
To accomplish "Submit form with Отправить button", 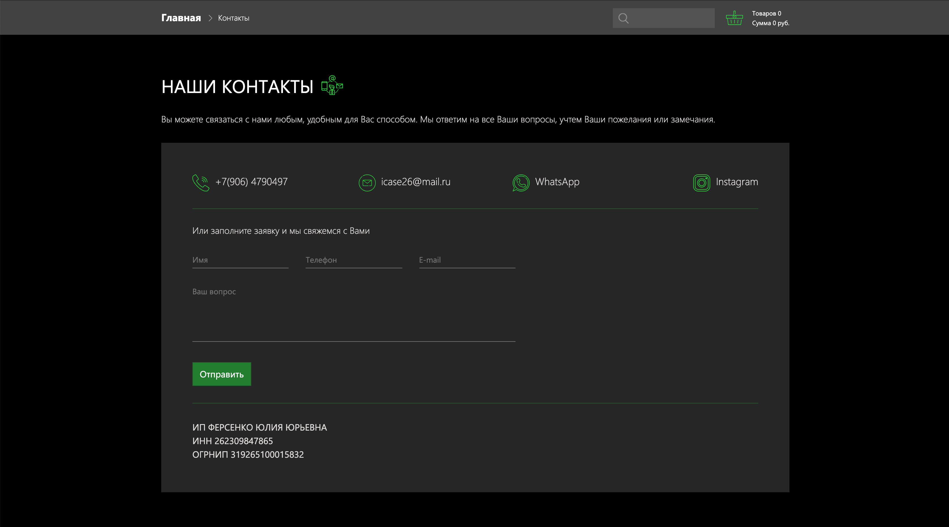I will tap(222, 374).
